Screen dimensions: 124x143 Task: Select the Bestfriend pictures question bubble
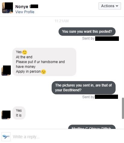(x=83, y=88)
